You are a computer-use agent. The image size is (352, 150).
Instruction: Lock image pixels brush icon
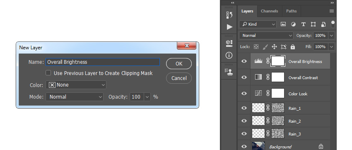265,47
